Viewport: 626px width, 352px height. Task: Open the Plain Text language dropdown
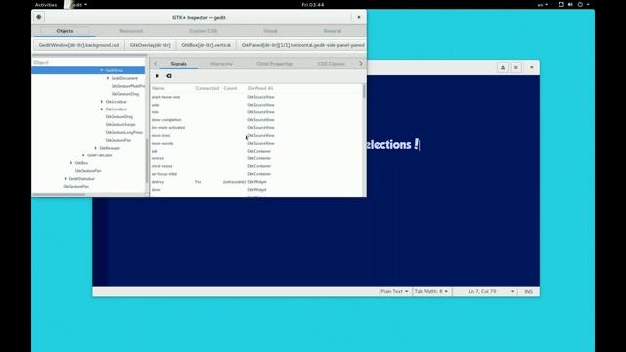[394, 291]
